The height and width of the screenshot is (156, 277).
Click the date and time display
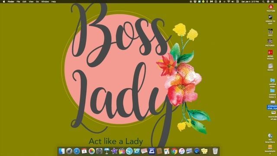coord(250,2)
